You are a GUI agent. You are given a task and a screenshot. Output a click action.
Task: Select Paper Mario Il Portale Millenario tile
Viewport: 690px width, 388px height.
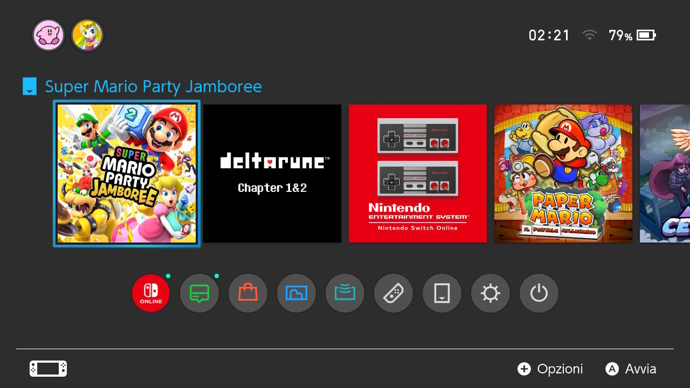pos(563,174)
